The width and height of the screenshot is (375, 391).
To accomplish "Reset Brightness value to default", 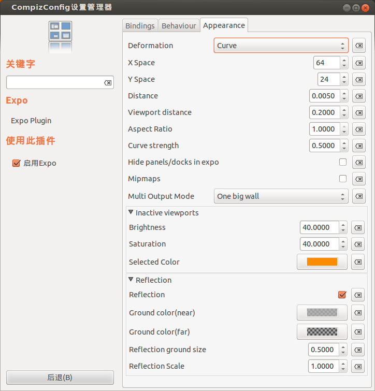I will [x=358, y=227].
